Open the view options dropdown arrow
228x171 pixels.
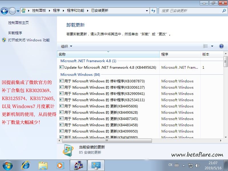click(212, 46)
